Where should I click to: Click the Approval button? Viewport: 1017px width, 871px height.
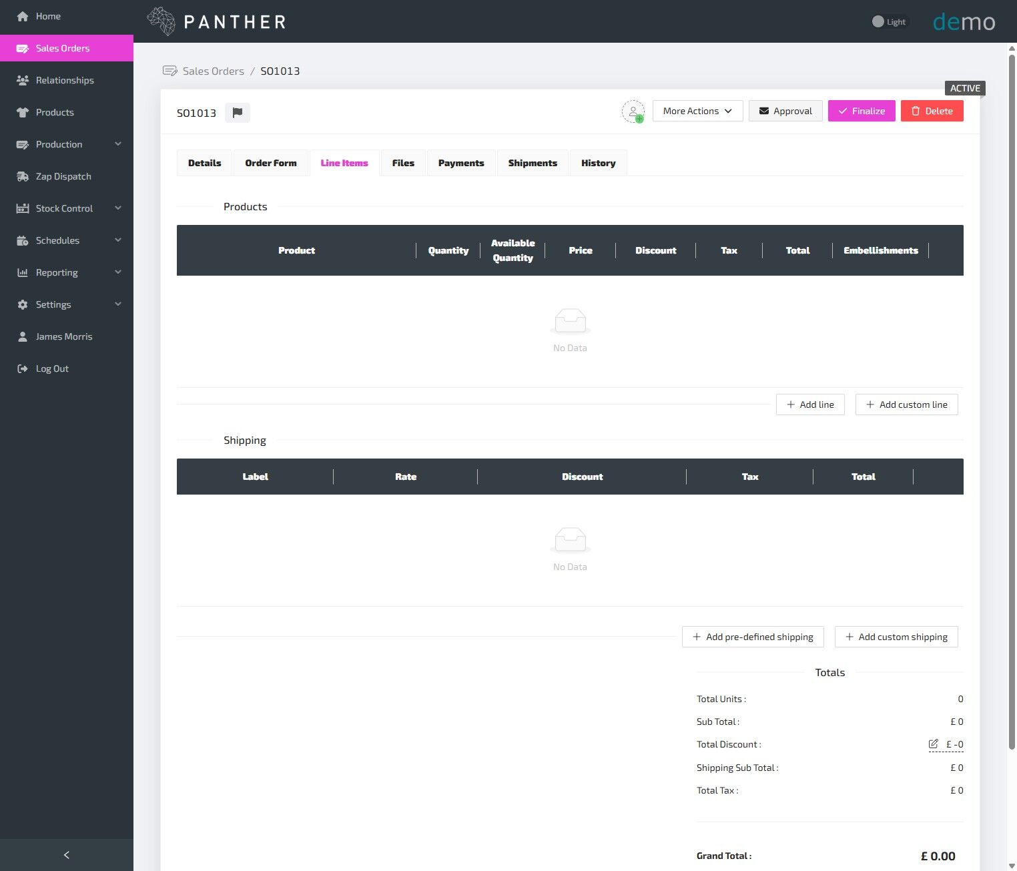click(x=785, y=111)
